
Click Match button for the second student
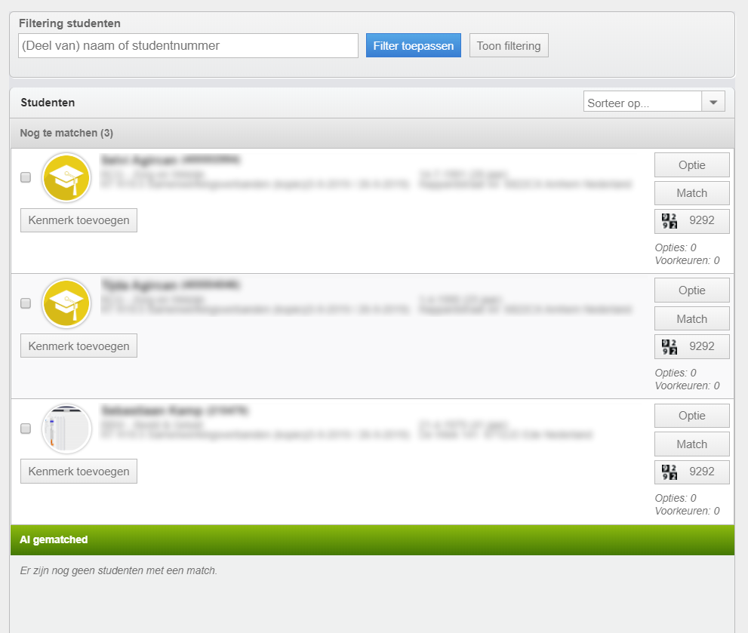691,318
